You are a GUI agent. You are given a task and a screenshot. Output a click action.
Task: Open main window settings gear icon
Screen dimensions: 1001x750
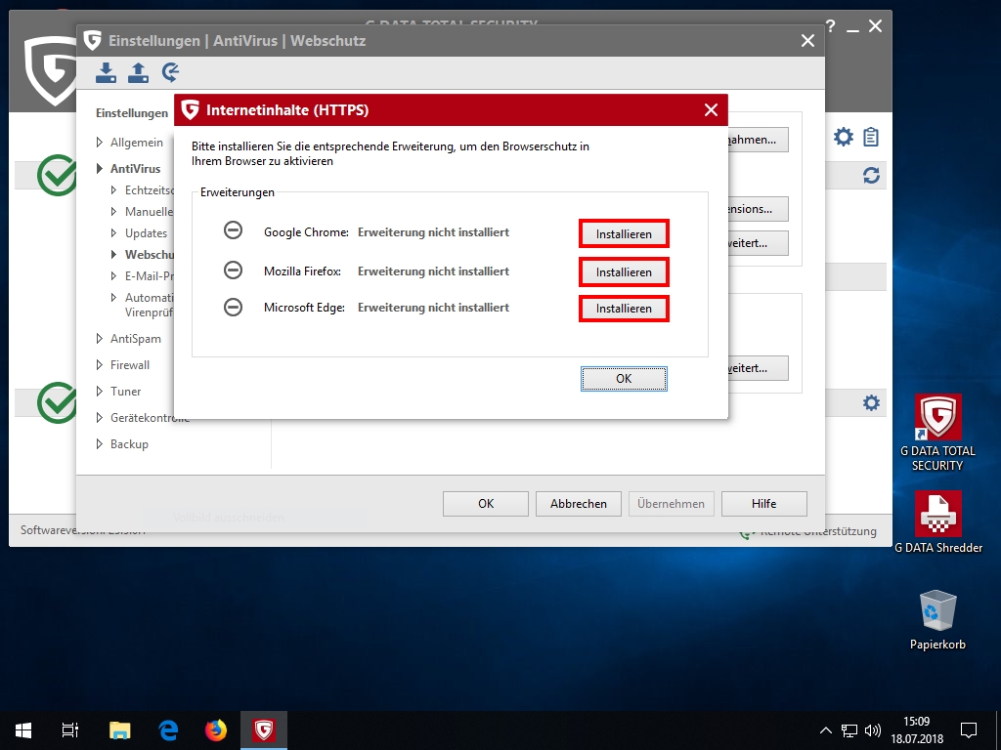(844, 137)
